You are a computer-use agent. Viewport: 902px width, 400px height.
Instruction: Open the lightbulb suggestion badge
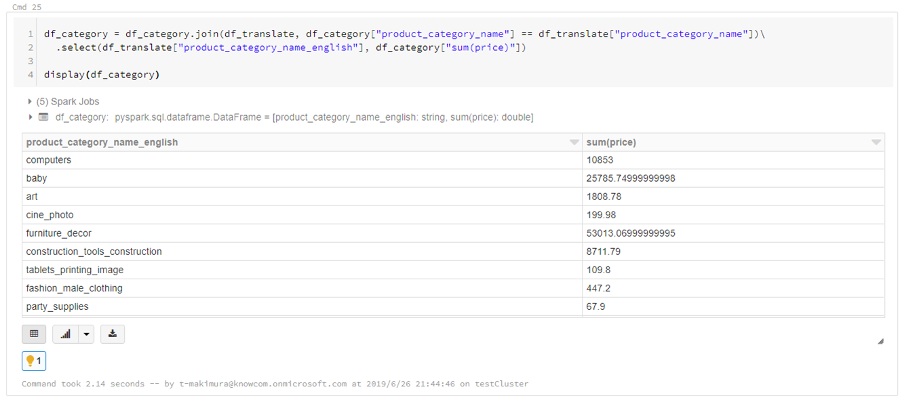[33, 361]
